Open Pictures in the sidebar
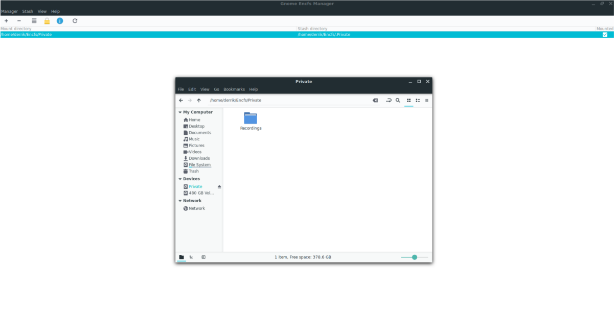The width and height of the screenshot is (614, 313). [196, 146]
